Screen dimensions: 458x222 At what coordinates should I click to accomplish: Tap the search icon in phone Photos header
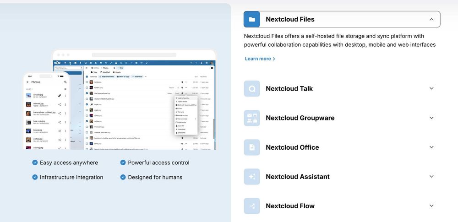click(65, 82)
